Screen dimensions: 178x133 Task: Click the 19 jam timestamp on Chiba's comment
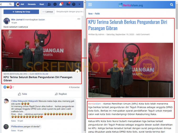click(x=20, y=121)
